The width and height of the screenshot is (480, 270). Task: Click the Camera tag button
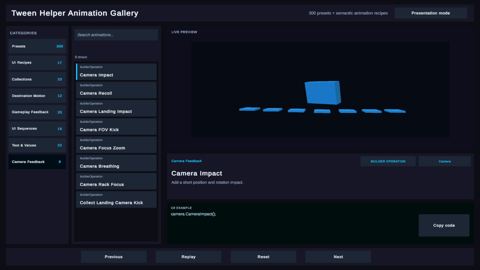coord(445,161)
